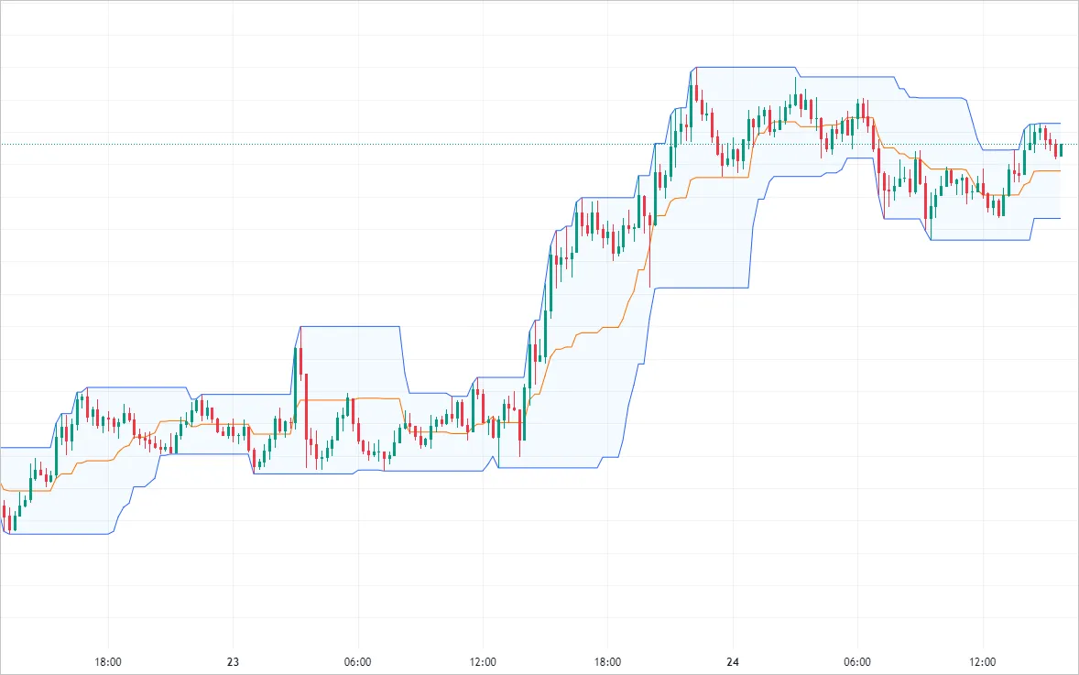Click the tall red candle at the chart's peak

[697, 92]
